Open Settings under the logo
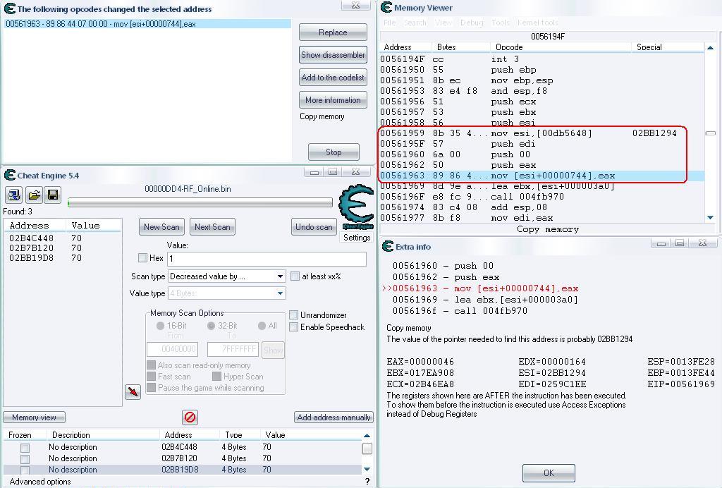 (357, 238)
